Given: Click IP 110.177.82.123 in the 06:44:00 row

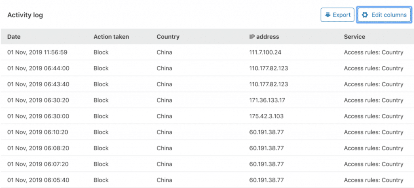Looking at the screenshot, I should coord(268,69).
